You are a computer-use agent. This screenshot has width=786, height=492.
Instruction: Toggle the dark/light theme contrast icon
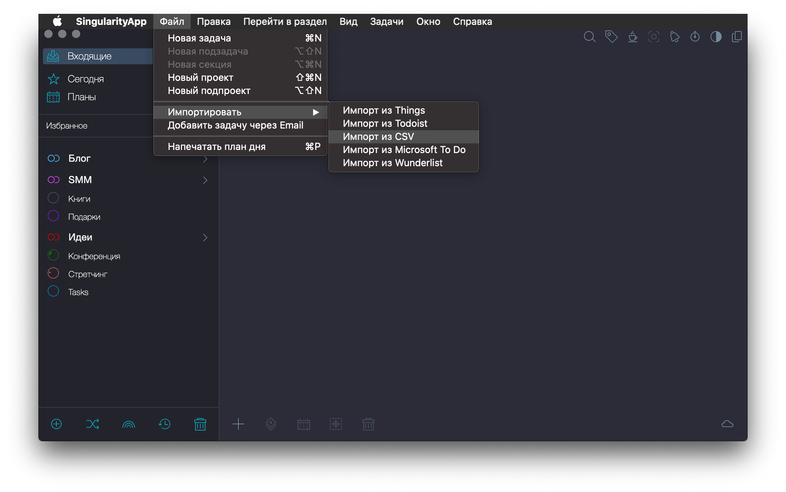(x=716, y=37)
